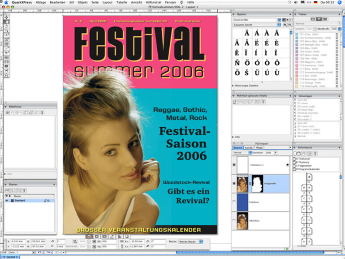
Task: Collapse the Stilvorlagen panel
Action: point(296,96)
